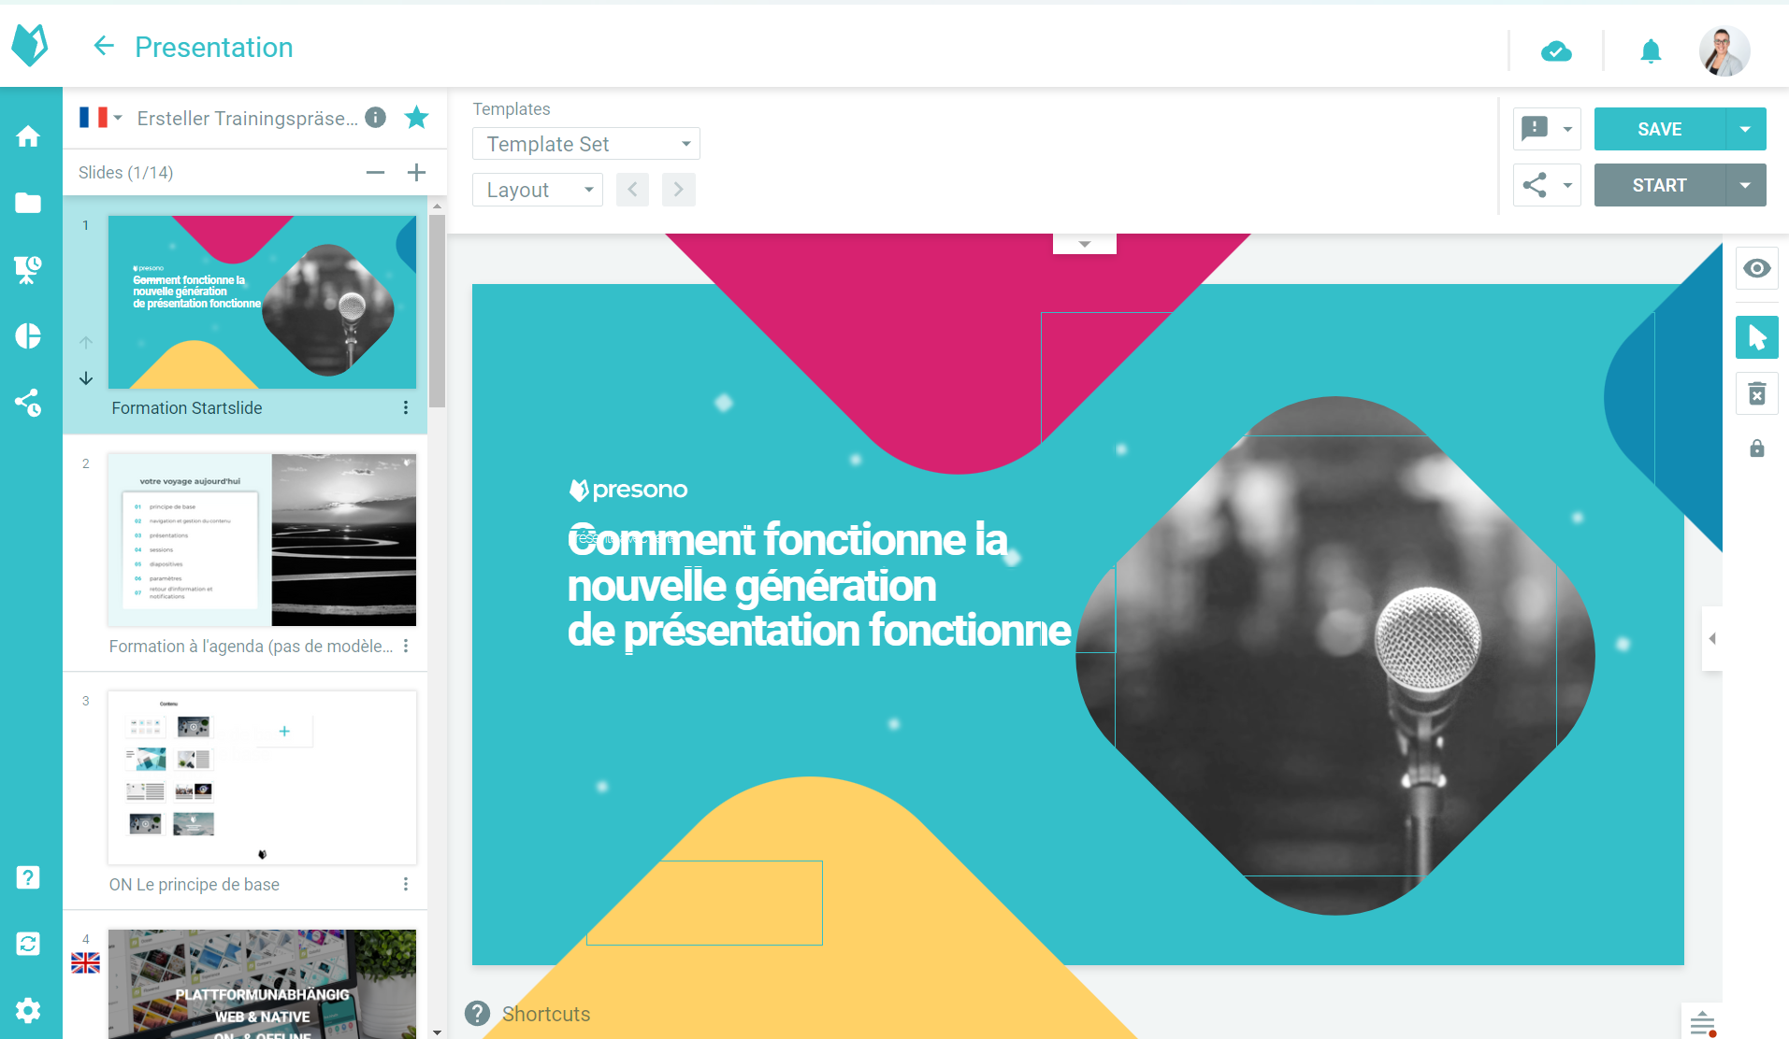Click the presono logo on the slide
This screenshot has height=1039, width=1789.
point(628,490)
